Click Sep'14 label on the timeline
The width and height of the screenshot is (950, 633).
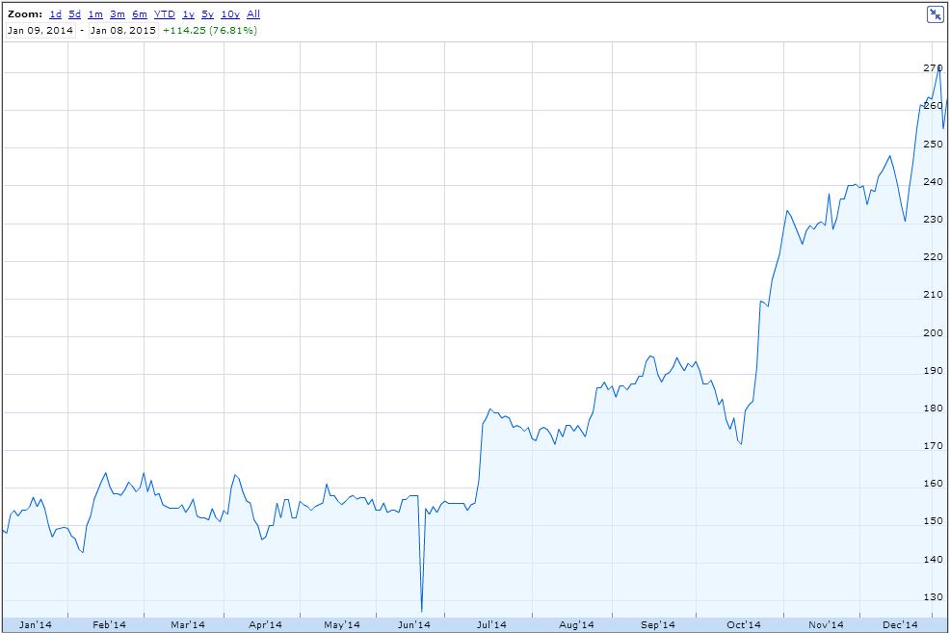[658, 625]
